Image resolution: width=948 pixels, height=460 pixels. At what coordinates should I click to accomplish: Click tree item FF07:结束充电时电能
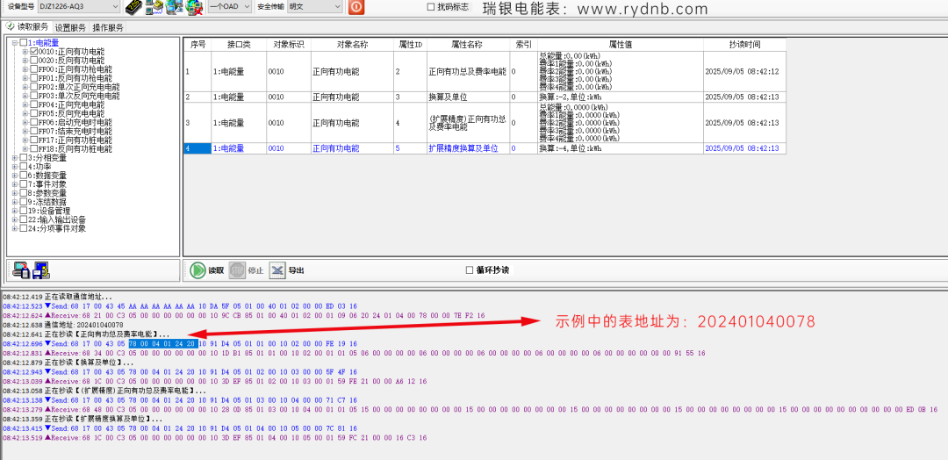pyautogui.click(x=75, y=131)
